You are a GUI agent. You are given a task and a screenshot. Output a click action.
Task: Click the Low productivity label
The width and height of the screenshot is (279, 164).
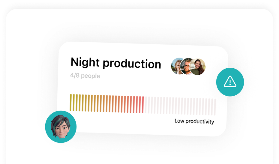click(x=194, y=121)
